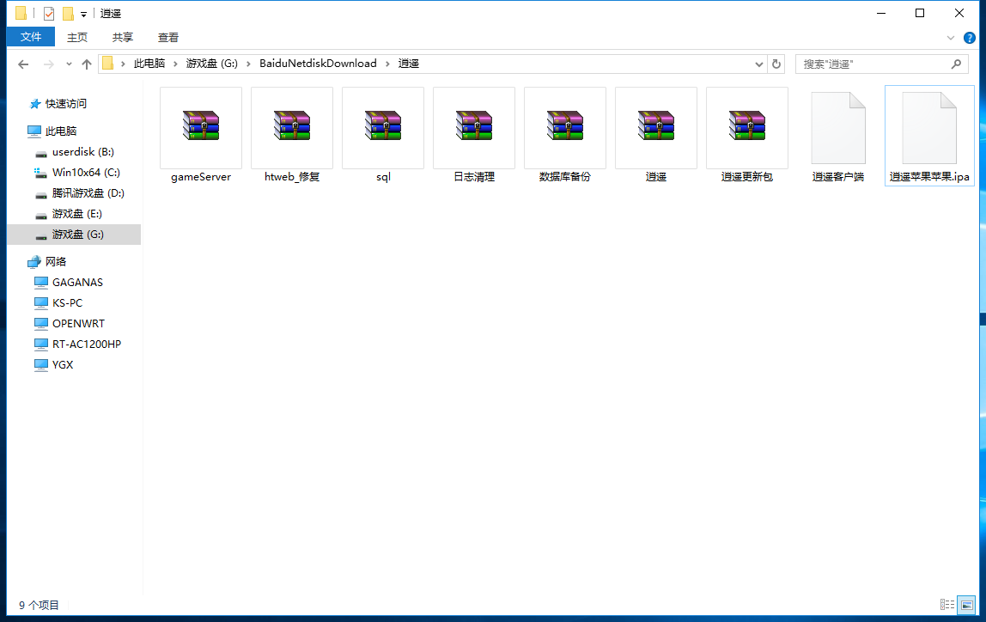Open Quick Access Toolbar customize dropdown
Image resolution: width=986 pixels, height=622 pixels.
[x=83, y=14]
